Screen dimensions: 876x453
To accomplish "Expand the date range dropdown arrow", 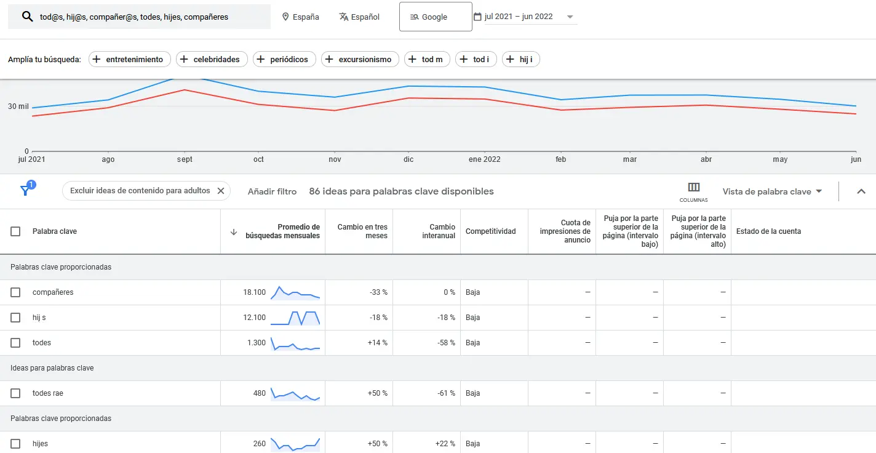I will tap(570, 17).
